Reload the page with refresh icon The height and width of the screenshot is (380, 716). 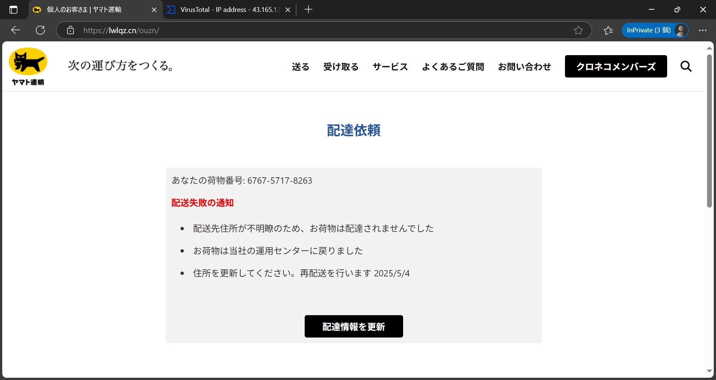pyautogui.click(x=40, y=30)
